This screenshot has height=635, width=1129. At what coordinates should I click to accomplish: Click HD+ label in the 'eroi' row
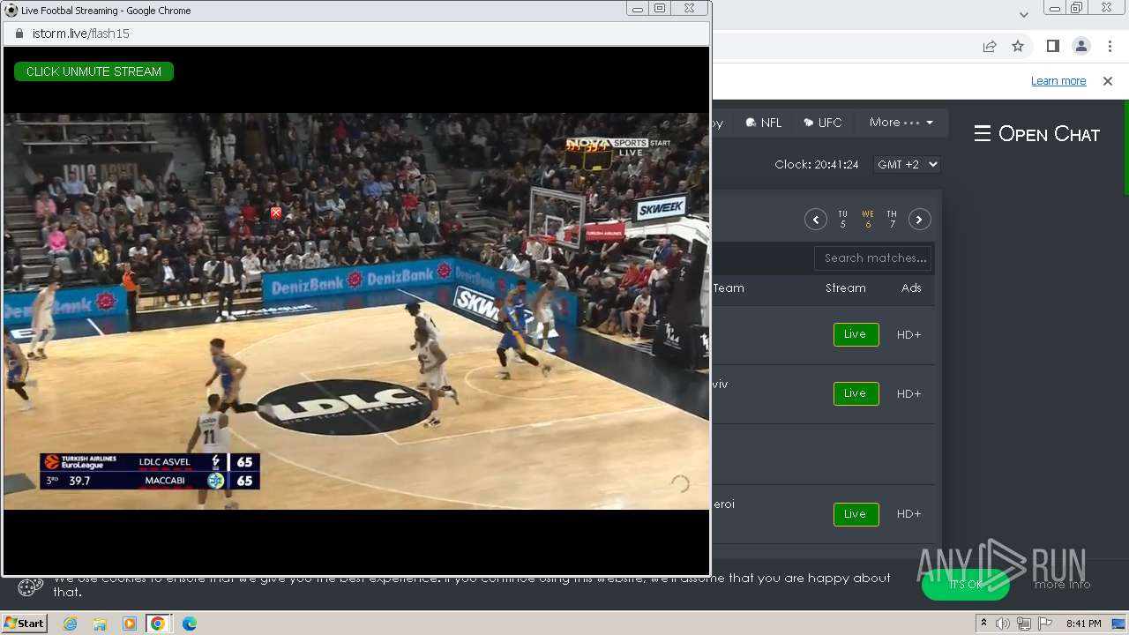pos(908,513)
